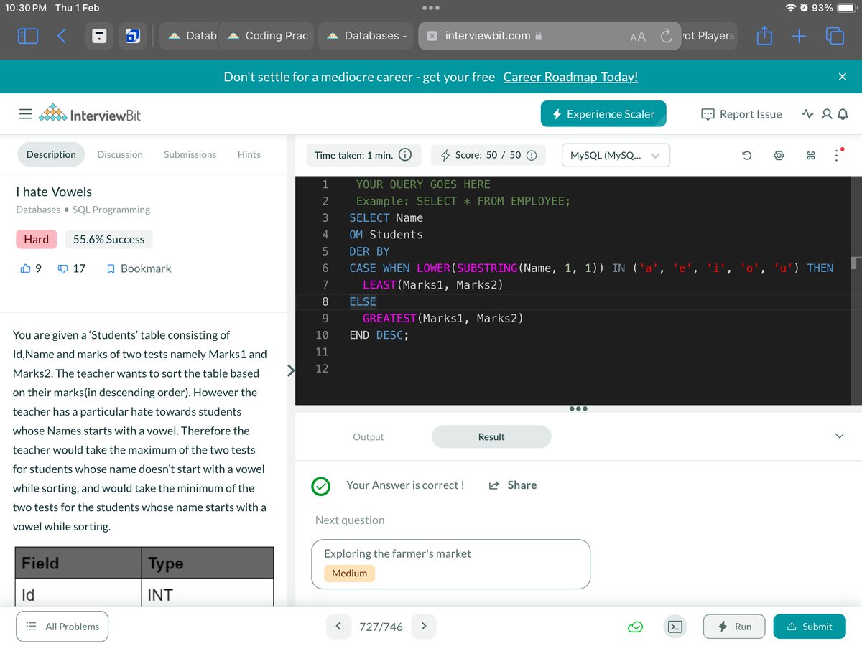Go to InterviewBit home logo

pyautogui.click(x=89, y=115)
